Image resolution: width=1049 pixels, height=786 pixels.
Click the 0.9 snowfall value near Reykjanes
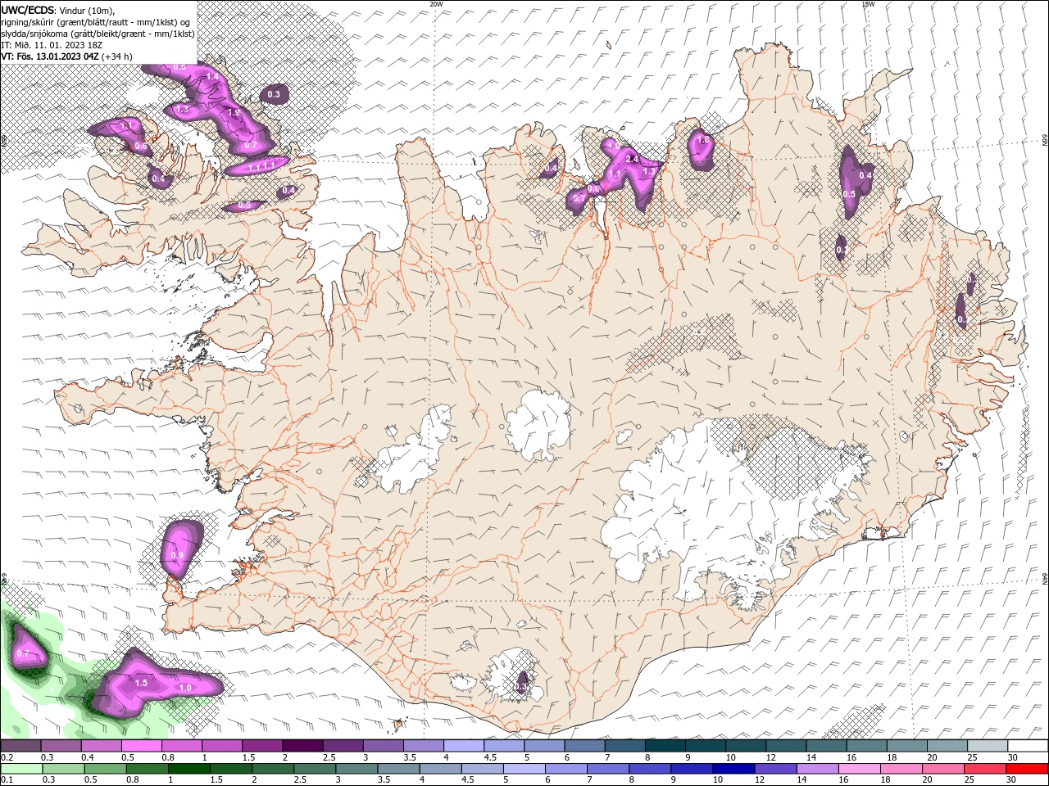tap(176, 555)
